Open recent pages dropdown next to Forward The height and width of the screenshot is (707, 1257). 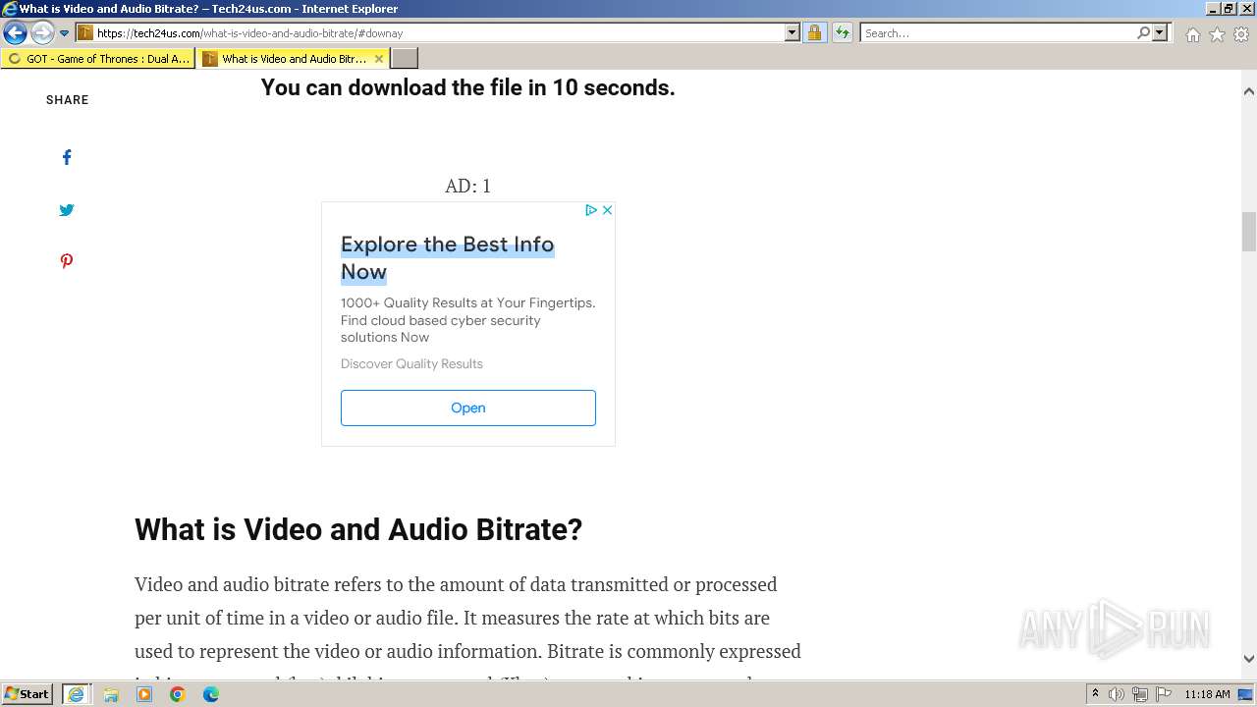[x=64, y=33]
